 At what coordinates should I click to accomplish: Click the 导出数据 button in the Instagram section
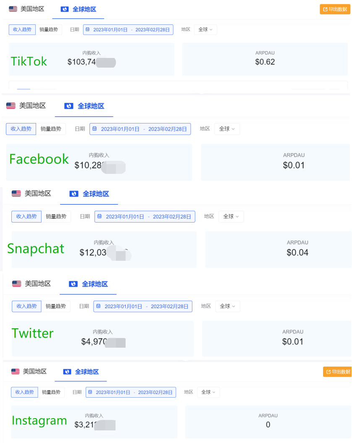pyautogui.click(x=337, y=372)
